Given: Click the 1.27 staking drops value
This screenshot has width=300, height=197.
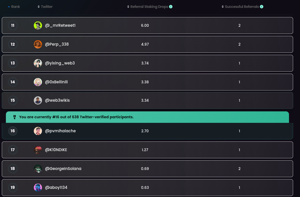Looking at the screenshot, I should click(145, 150).
